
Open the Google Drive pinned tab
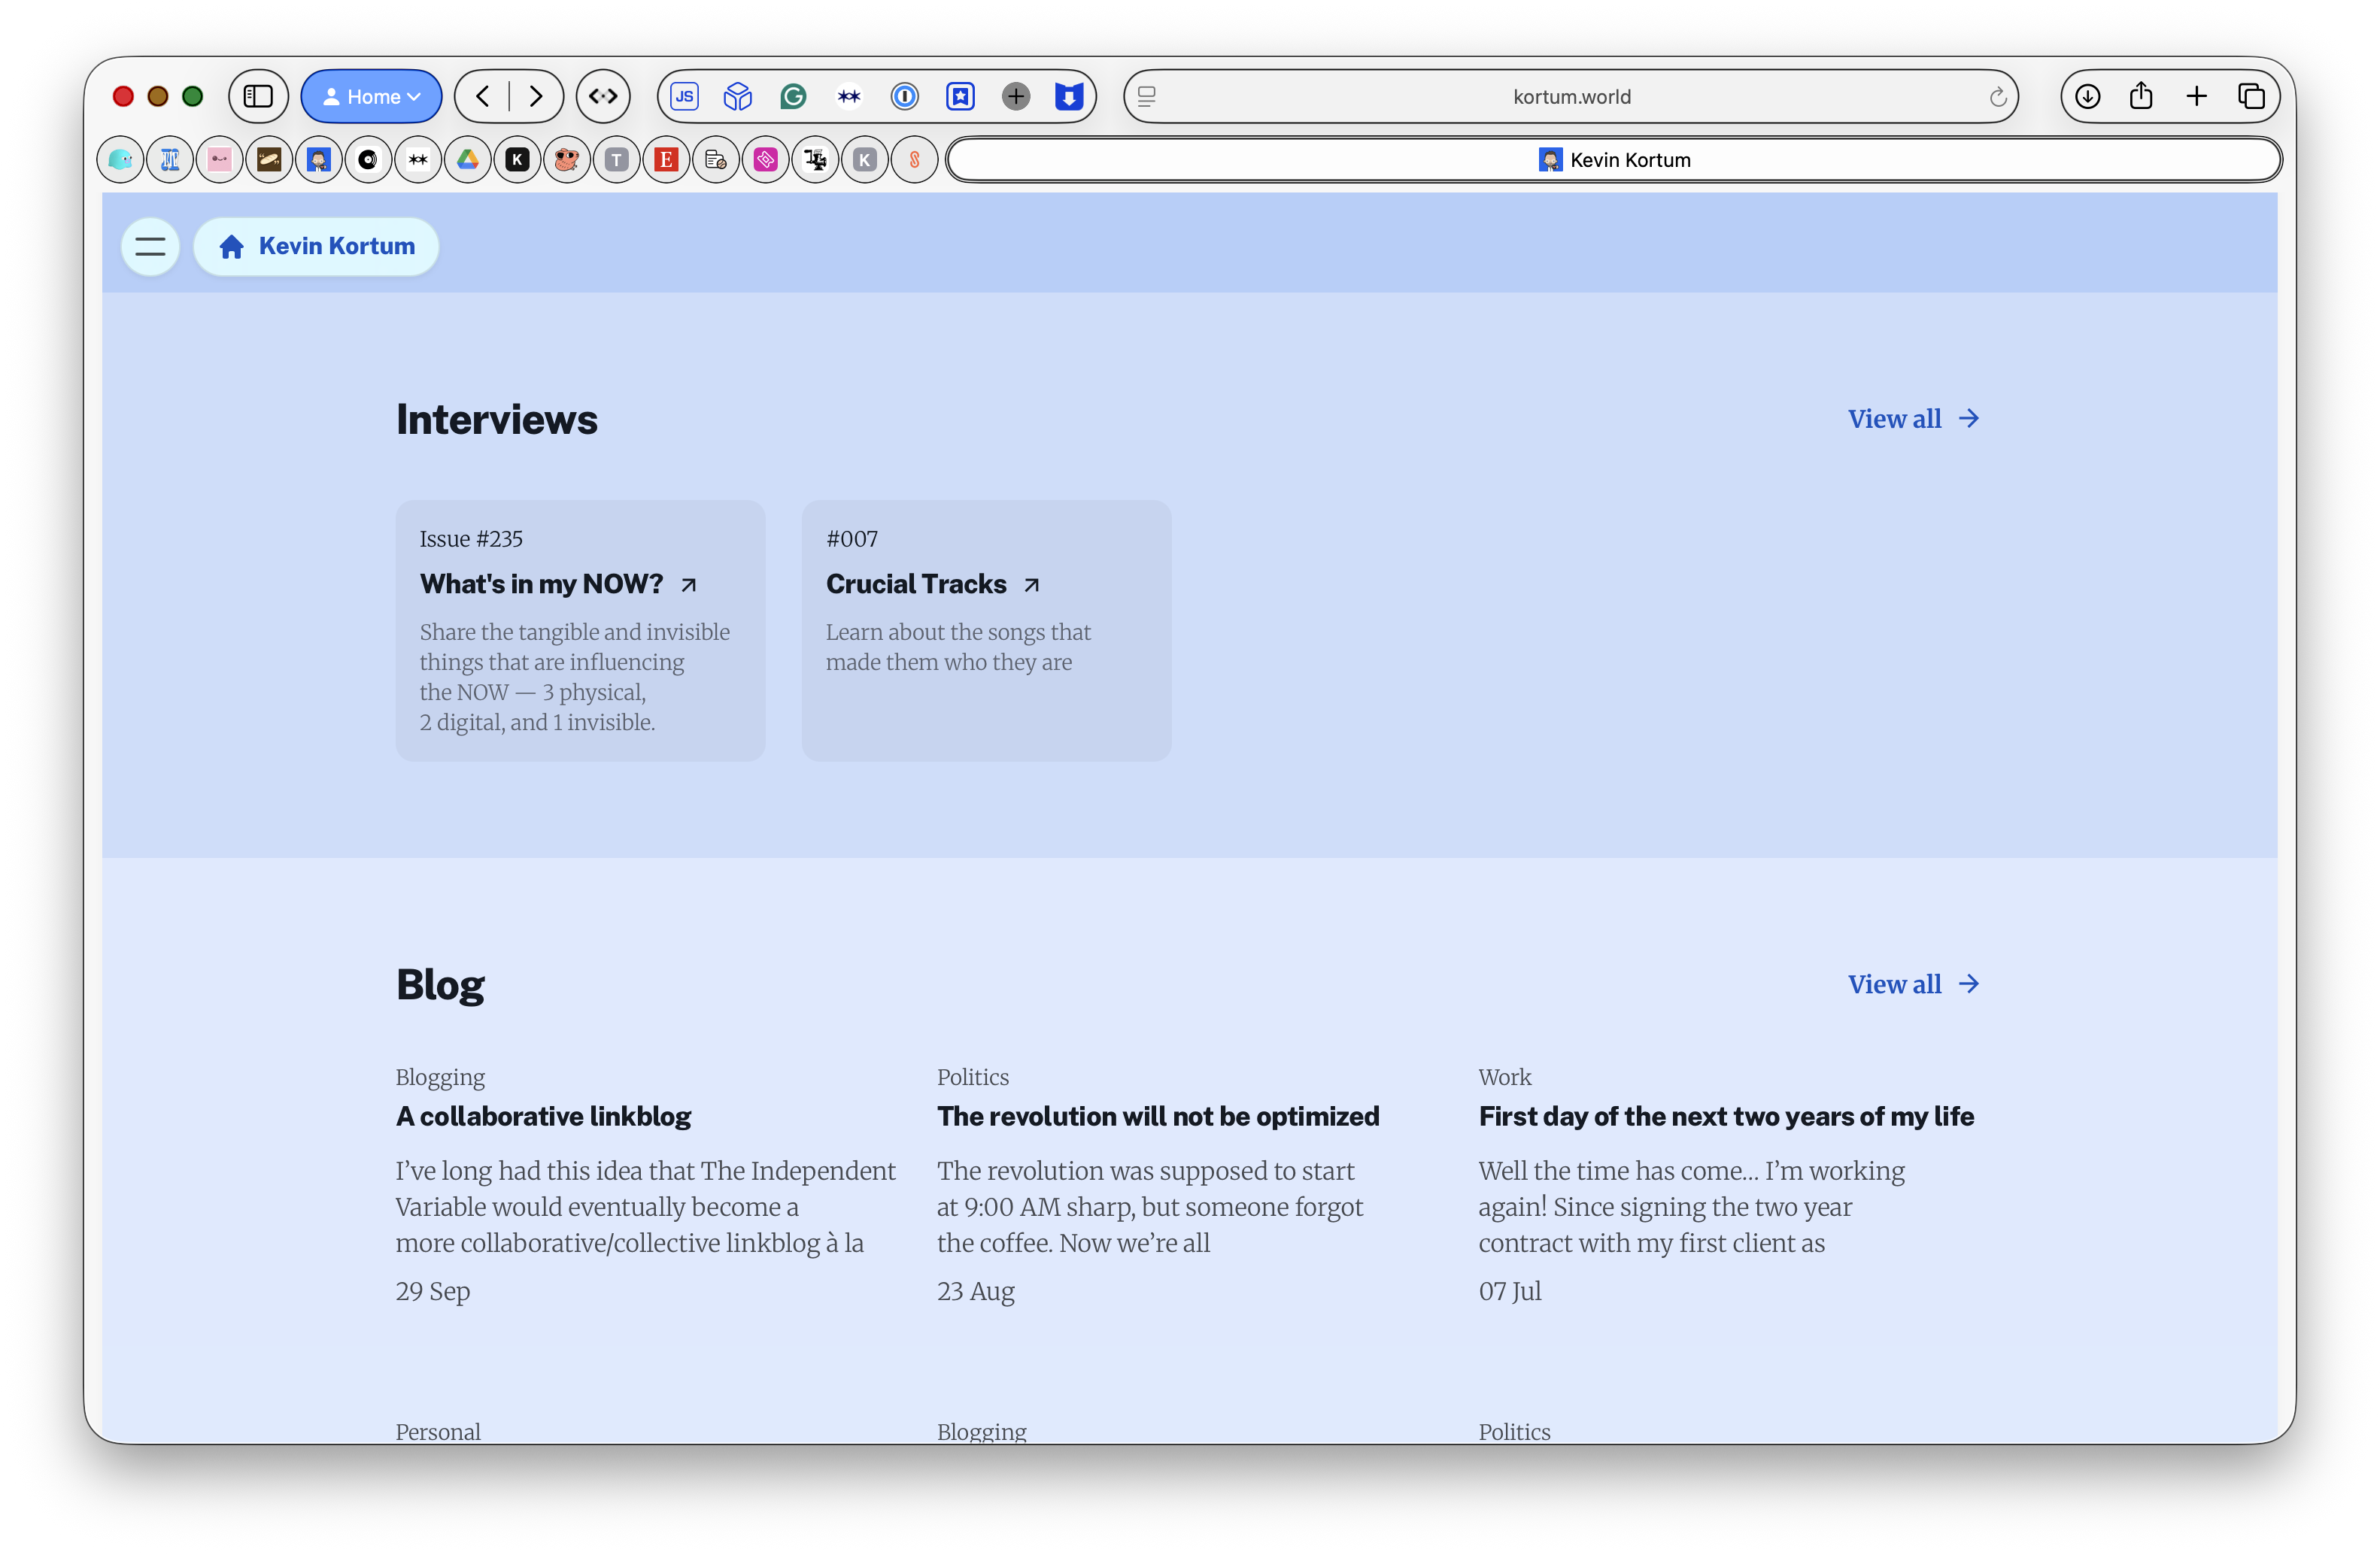[468, 160]
